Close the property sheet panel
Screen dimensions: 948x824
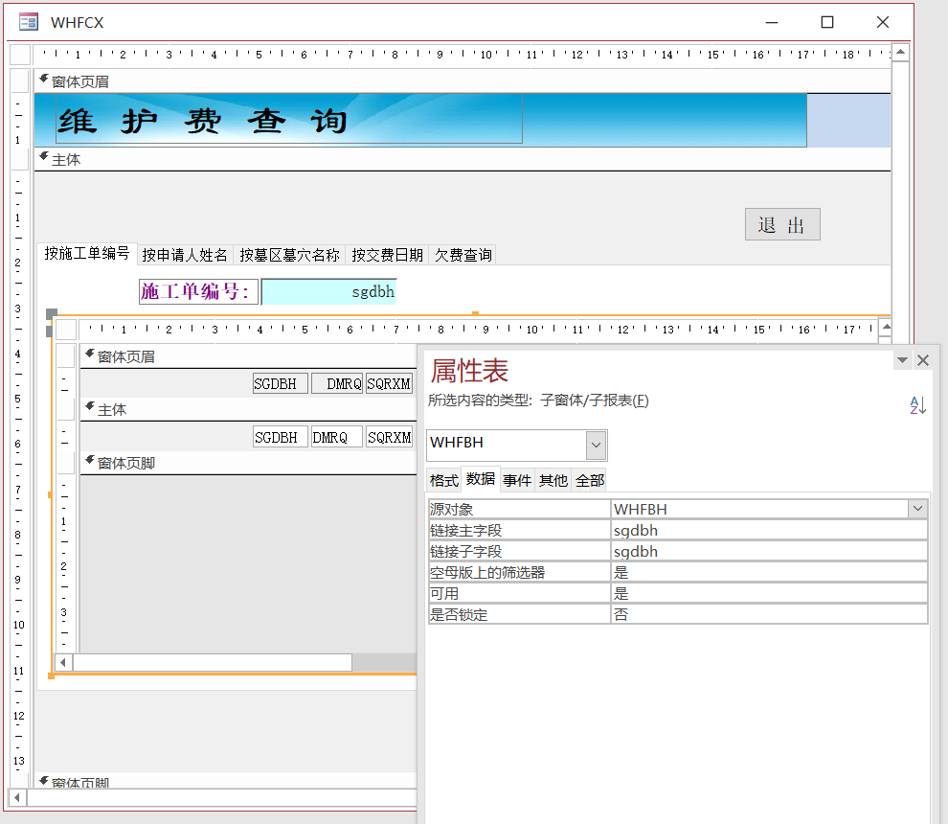(923, 360)
